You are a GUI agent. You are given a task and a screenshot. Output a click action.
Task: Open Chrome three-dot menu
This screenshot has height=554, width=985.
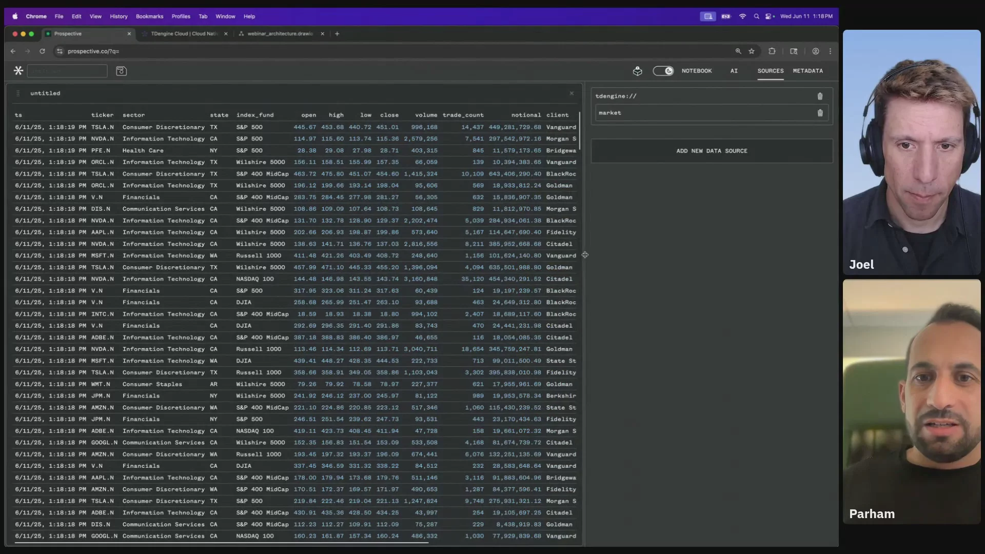tap(830, 51)
